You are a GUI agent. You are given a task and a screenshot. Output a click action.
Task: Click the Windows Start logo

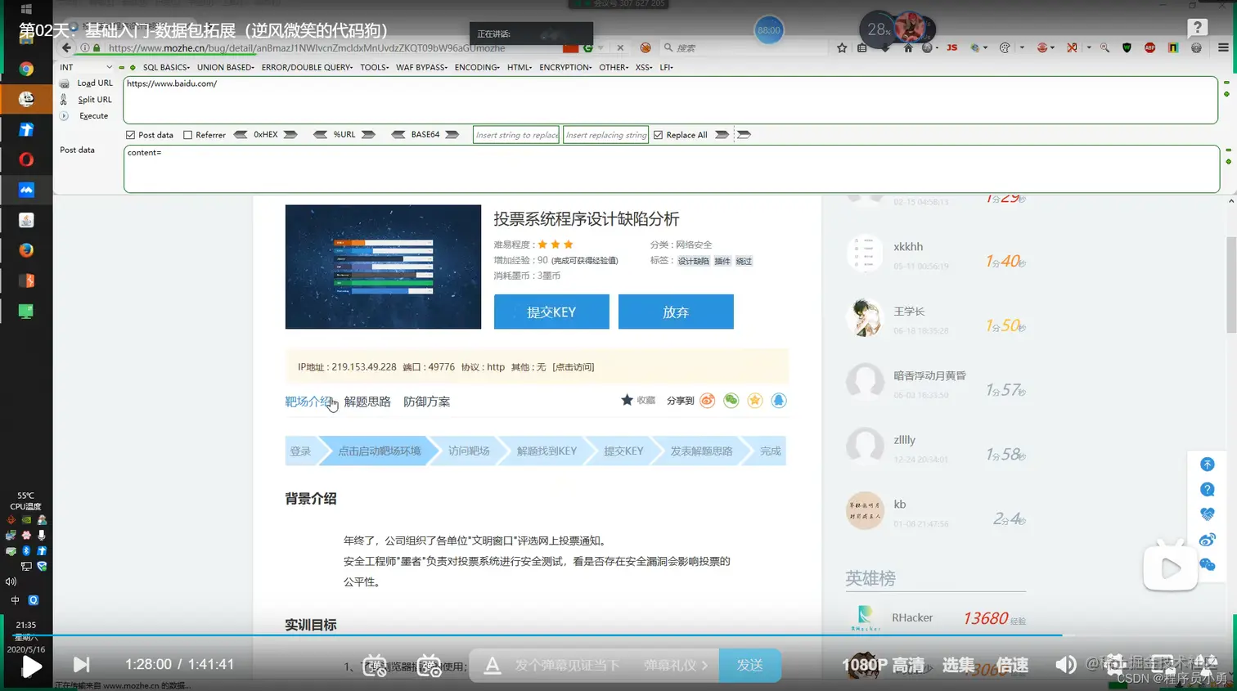[25, 10]
